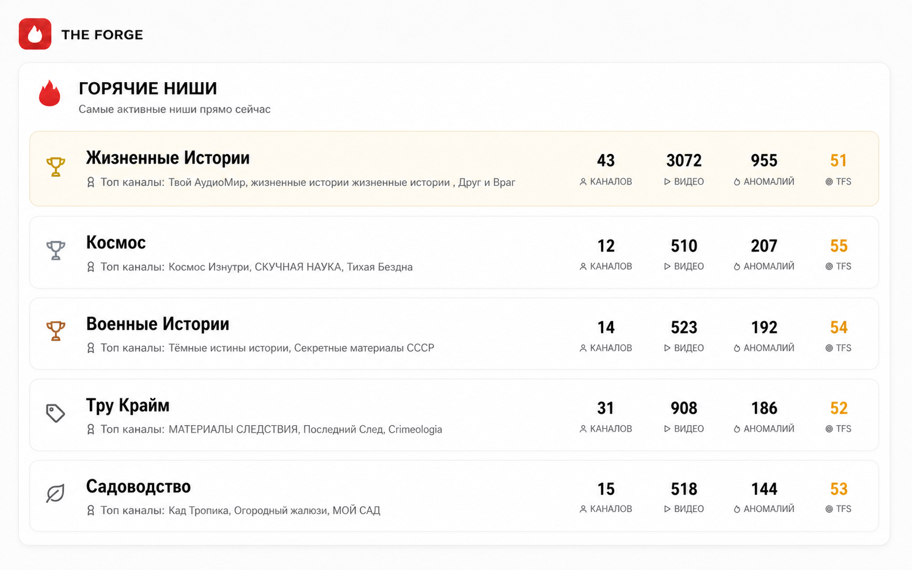Click the TFS label under 51

pos(844,182)
